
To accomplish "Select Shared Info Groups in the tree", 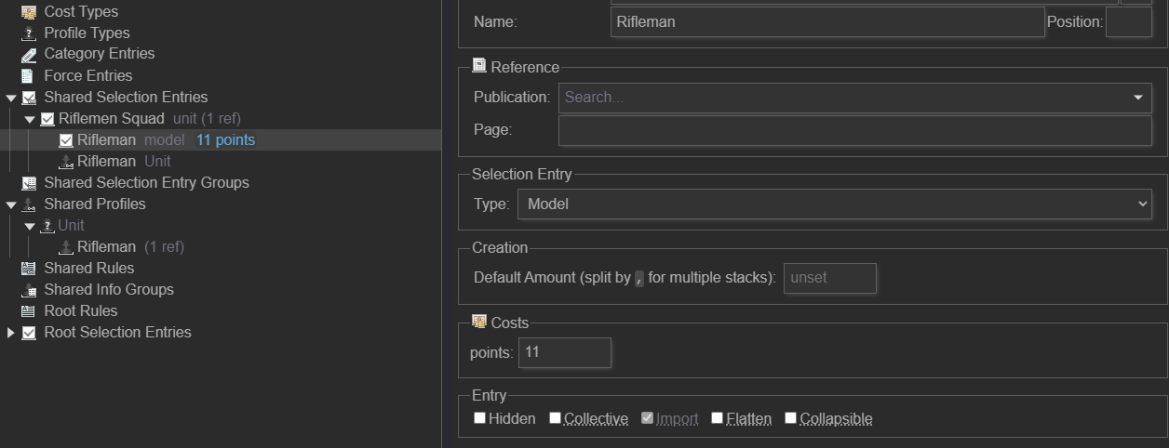I will click(109, 290).
